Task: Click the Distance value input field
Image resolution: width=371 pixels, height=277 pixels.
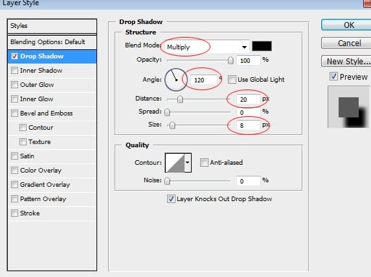Action: 249,99
